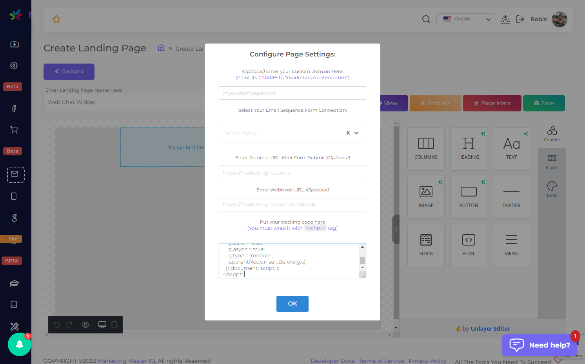585x364 pixels.
Task: Select the Button content block
Action: click(x=469, y=197)
